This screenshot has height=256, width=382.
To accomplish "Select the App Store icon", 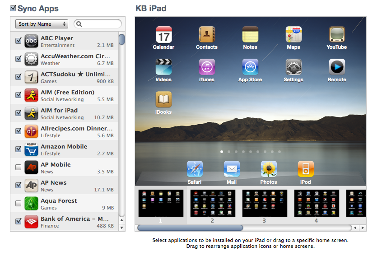I will [250, 67].
